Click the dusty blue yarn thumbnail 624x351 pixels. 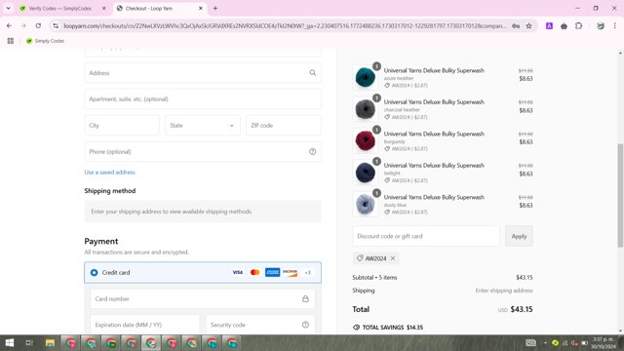[366, 204]
